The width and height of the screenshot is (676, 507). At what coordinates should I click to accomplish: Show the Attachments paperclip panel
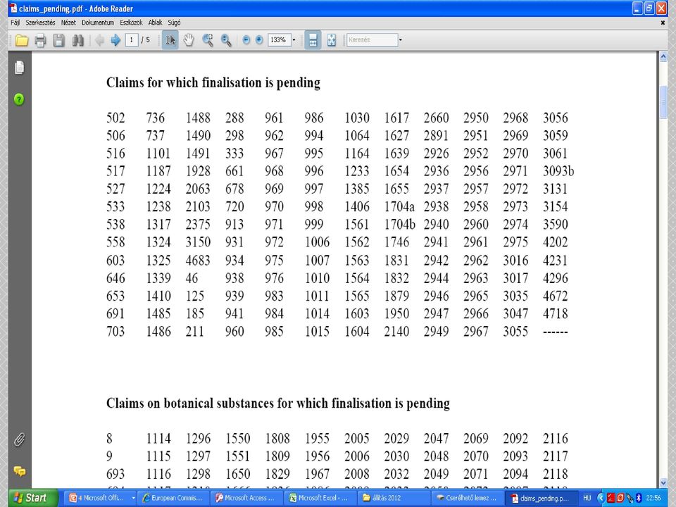click(x=19, y=439)
